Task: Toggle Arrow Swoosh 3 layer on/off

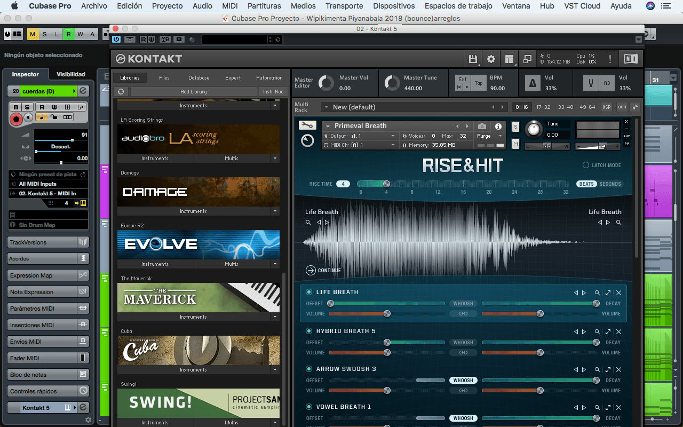Action: point(309,369)
